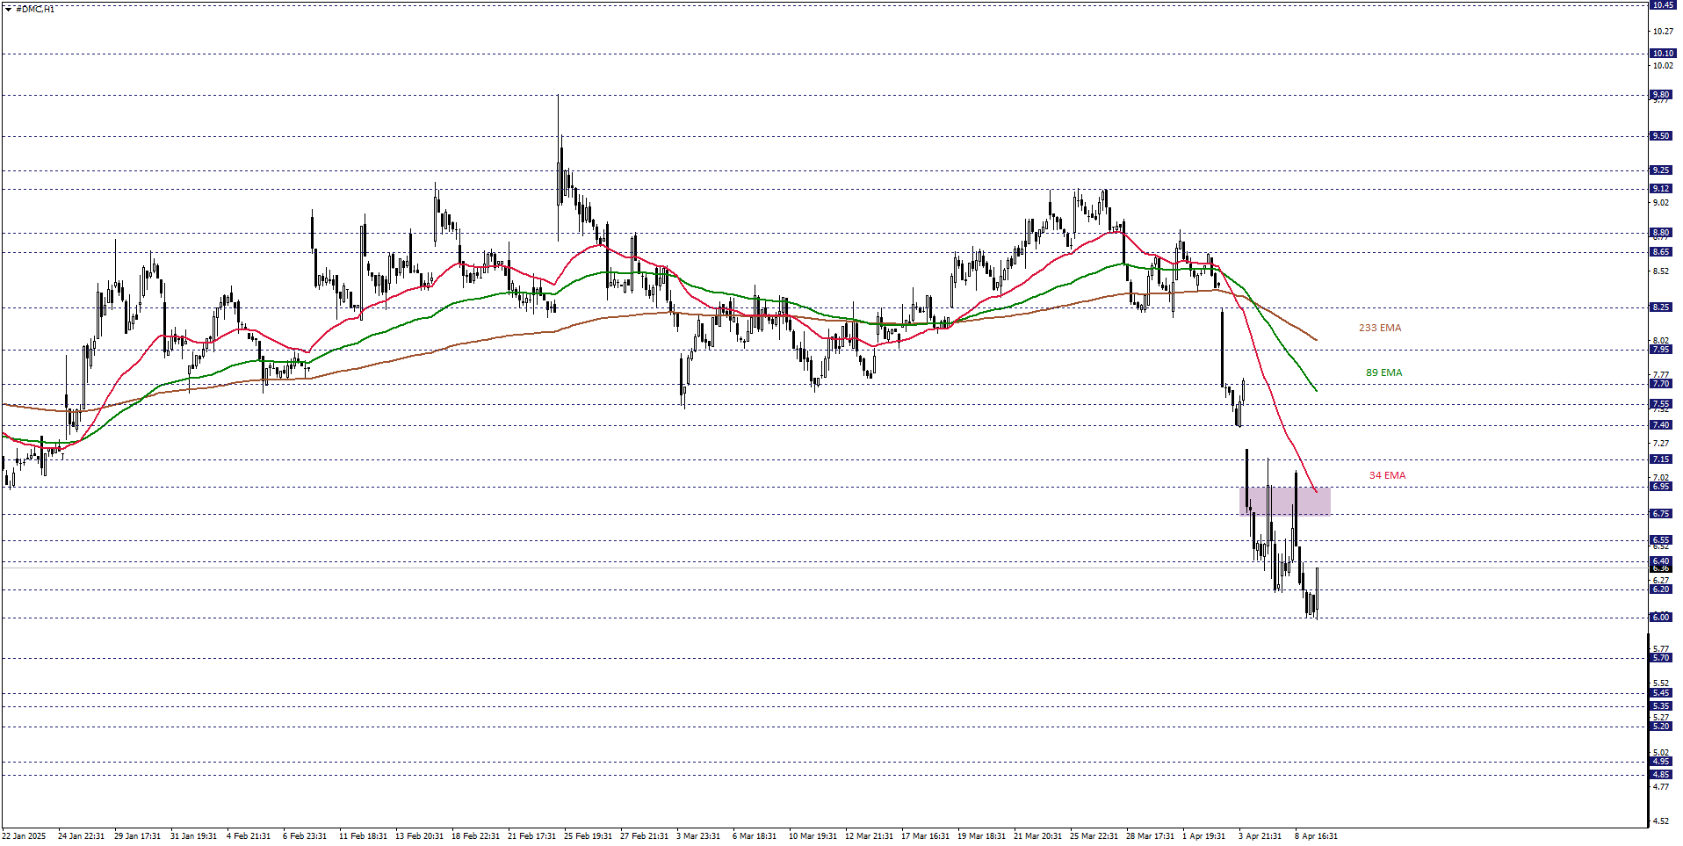
Task: Click the 6.00 price level label
Action: [x=1660, y=618]
